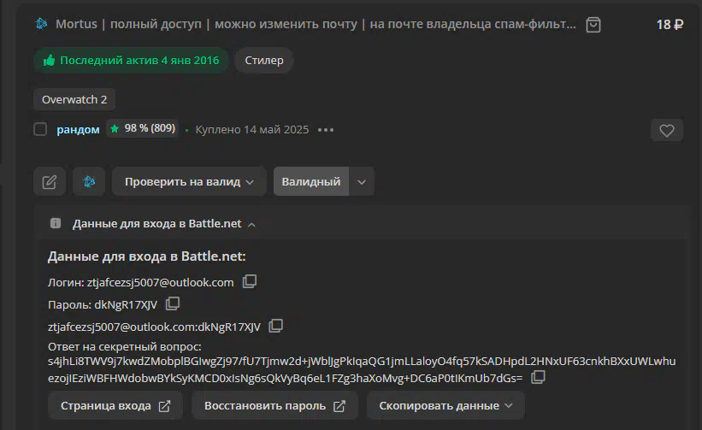Open Страница входа link button
Image resolution: width=702 pixels, height=430 pixels.
(115, 405)
